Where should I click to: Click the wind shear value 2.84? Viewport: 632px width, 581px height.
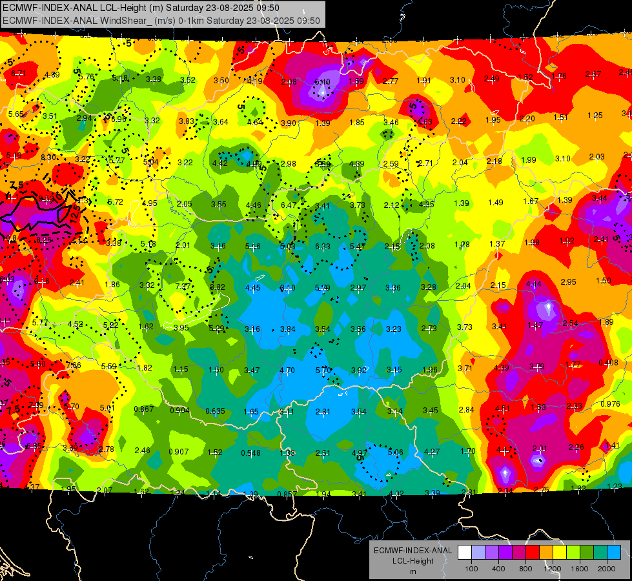(x=466, y=410)
